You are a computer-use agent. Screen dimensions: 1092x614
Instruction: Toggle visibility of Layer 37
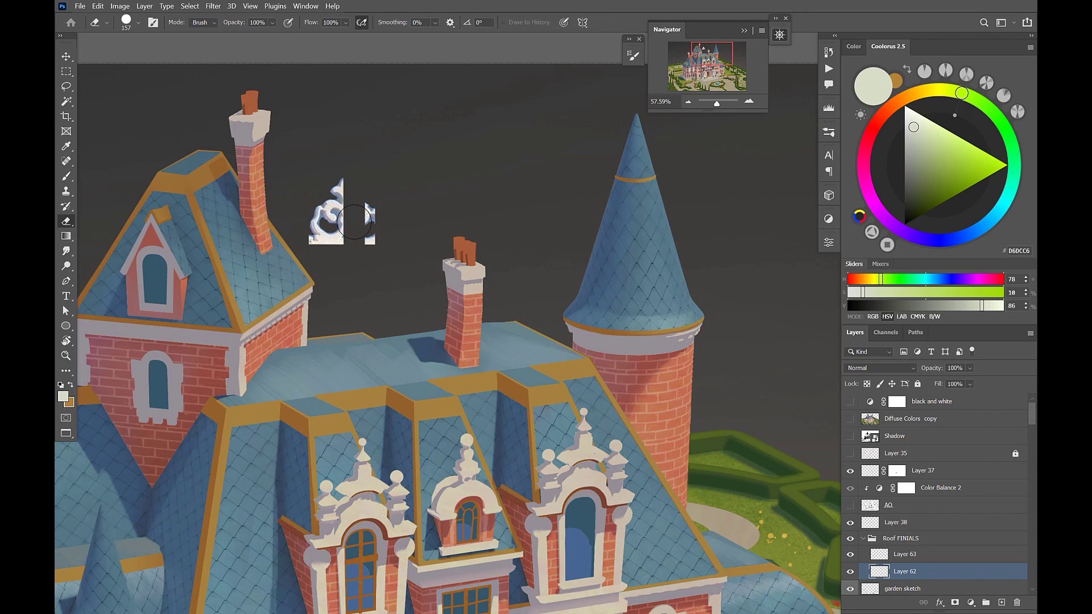850,470
